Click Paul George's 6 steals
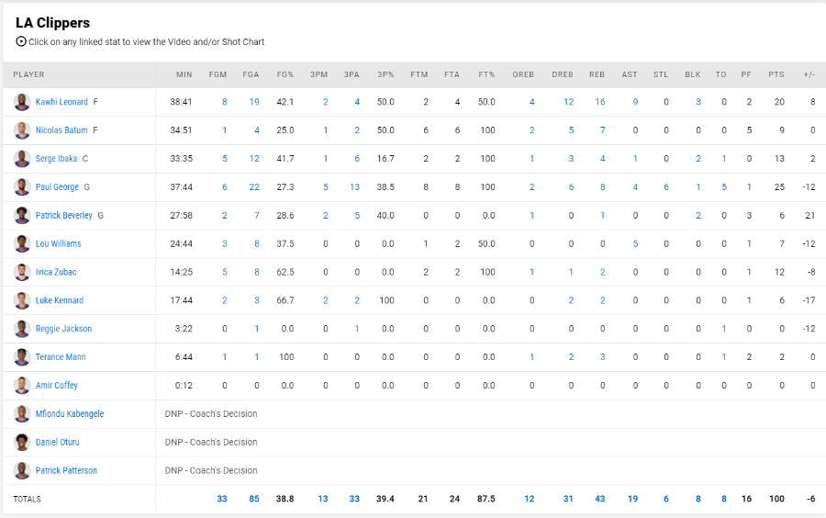Viewport: 826px width, 518px height. click(666, 187)
